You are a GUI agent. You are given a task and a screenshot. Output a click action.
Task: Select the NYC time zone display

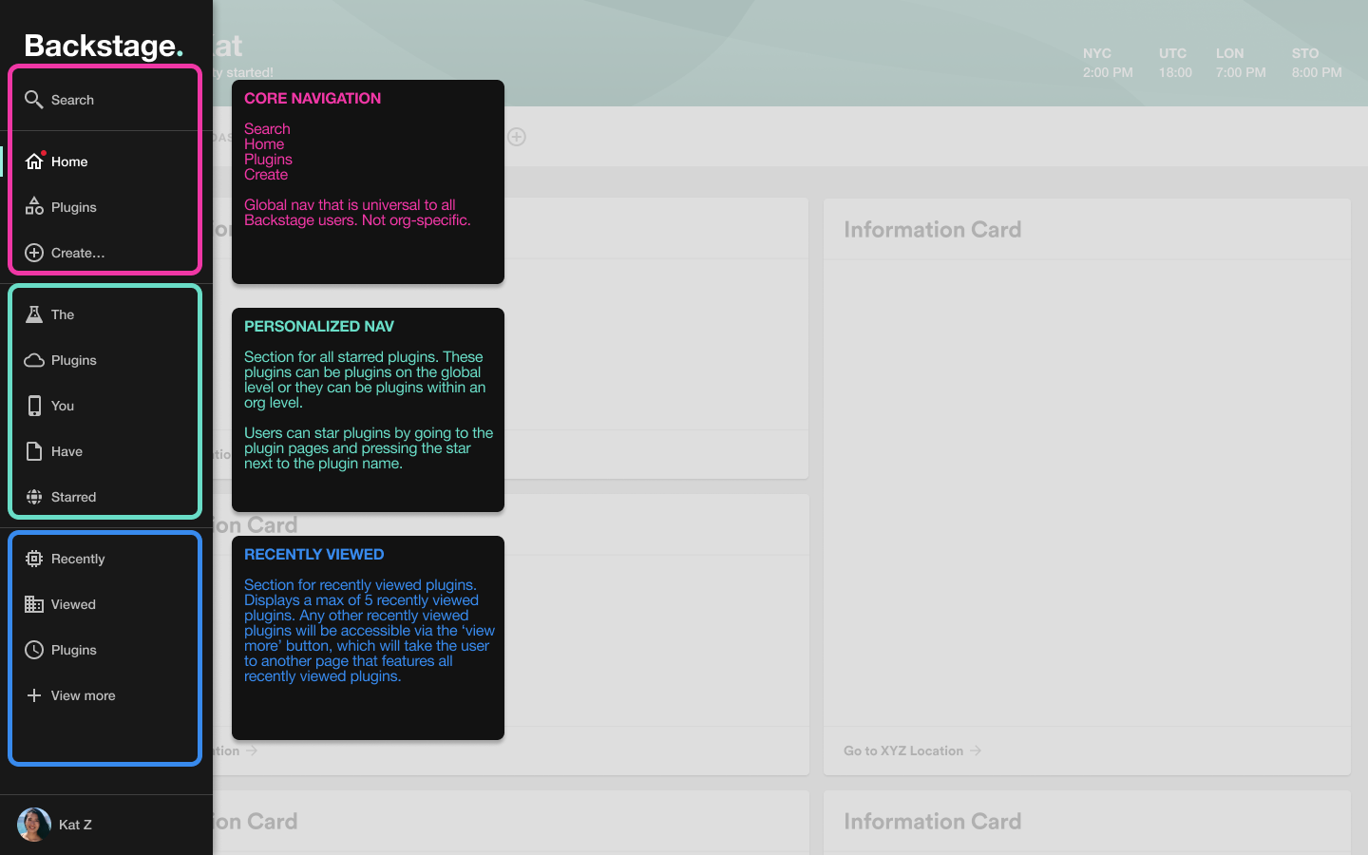click(1106, 62)
